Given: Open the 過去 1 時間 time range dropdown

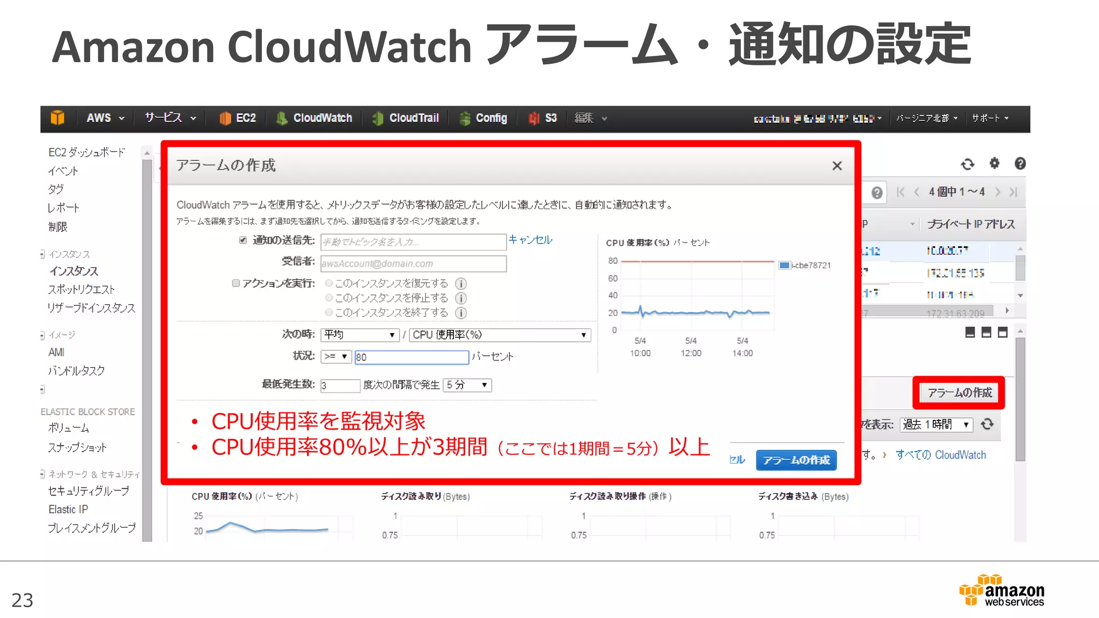Looking at the screenshot, I should (x=936, y=424).
